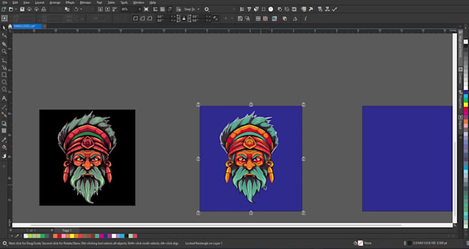
Task: Click the green quick customize icon
Action: [x=306, y=19]
